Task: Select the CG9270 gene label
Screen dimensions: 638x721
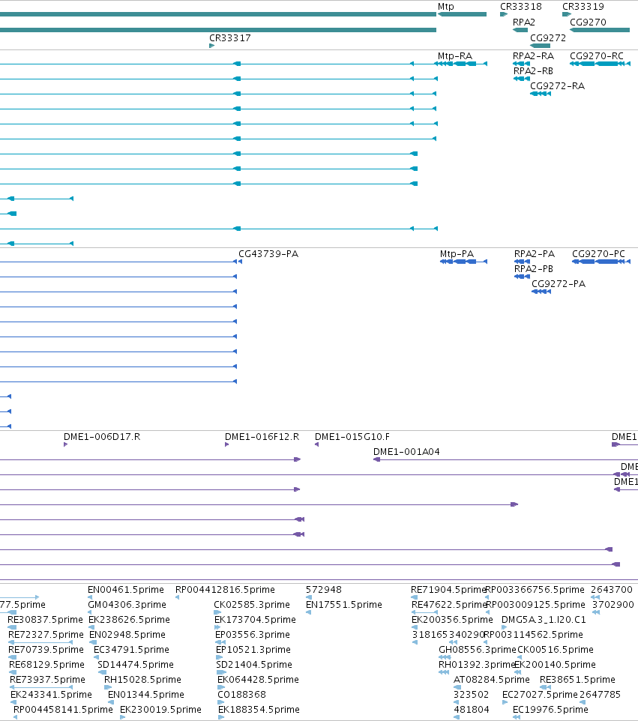Action: (x=588, y=22)
